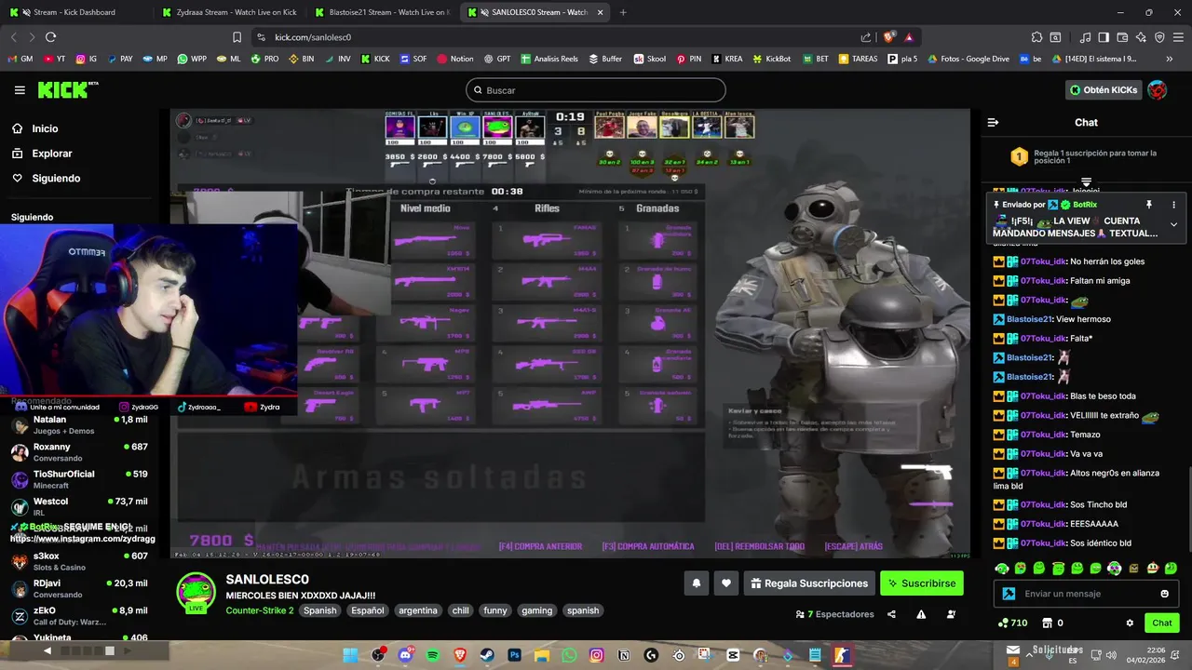Open the user profile avatar menu
1192x670 pixels.
pyautogui.click(x=1157, y=90)
